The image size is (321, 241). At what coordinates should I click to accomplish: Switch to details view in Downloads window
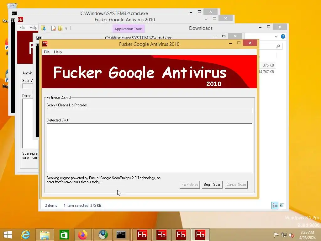tap(275, 205)
